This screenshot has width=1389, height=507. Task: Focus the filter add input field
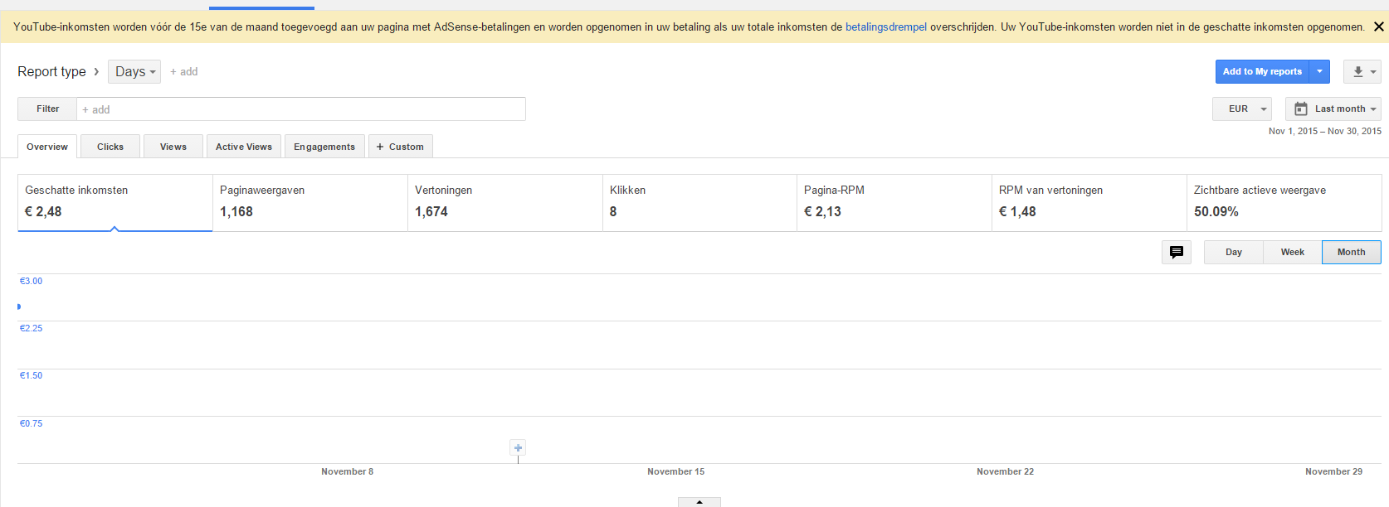pyautogui.click(x=301, y=109)
